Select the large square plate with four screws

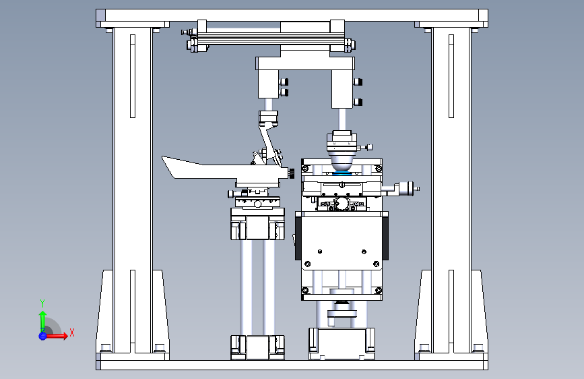tap(342, 243)
